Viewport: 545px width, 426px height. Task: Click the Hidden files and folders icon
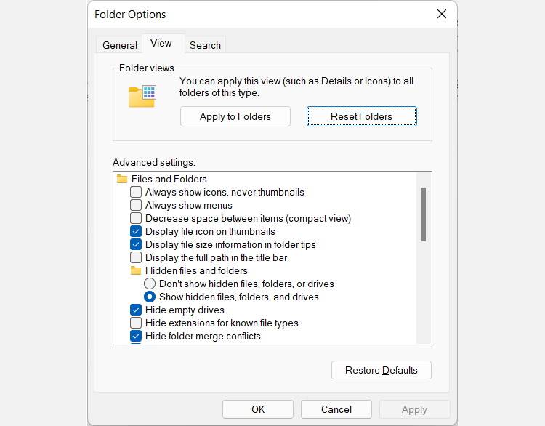click(x=136, y=270)
